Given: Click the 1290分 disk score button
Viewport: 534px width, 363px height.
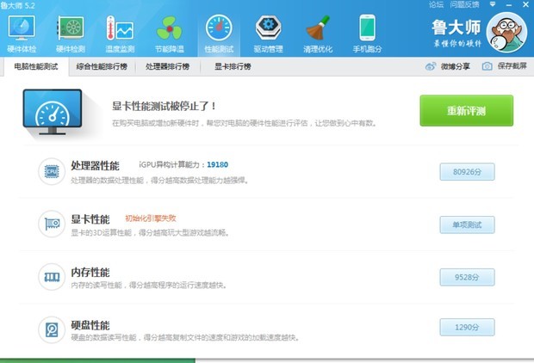Looking at the screenshot, I should [467, 327].
